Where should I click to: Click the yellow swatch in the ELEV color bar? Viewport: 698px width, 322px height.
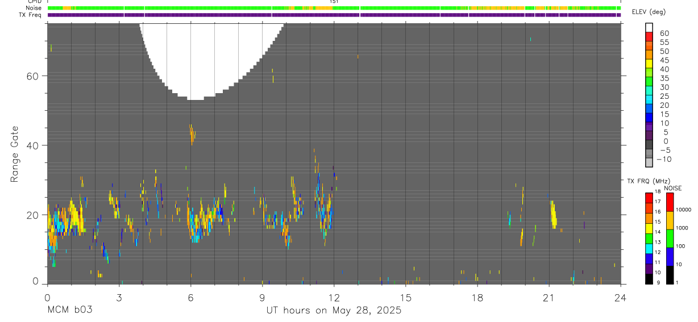(649, 64)
